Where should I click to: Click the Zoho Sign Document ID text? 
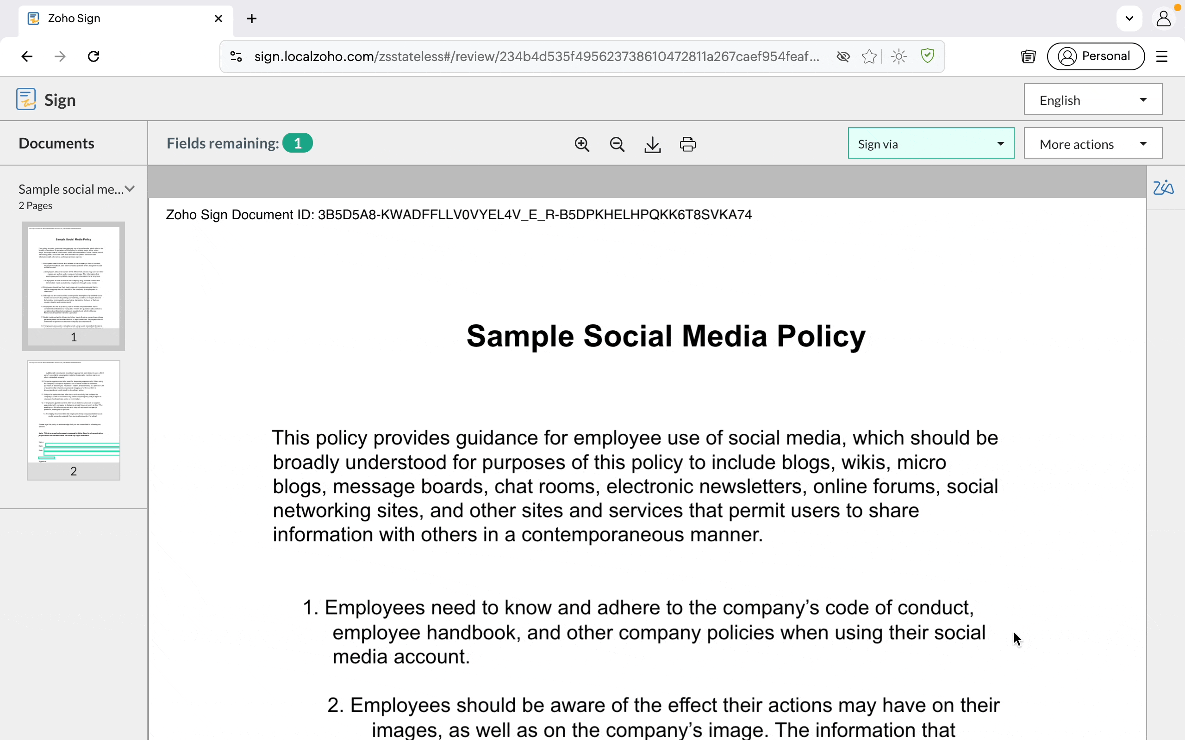click(x=459, y=215)
